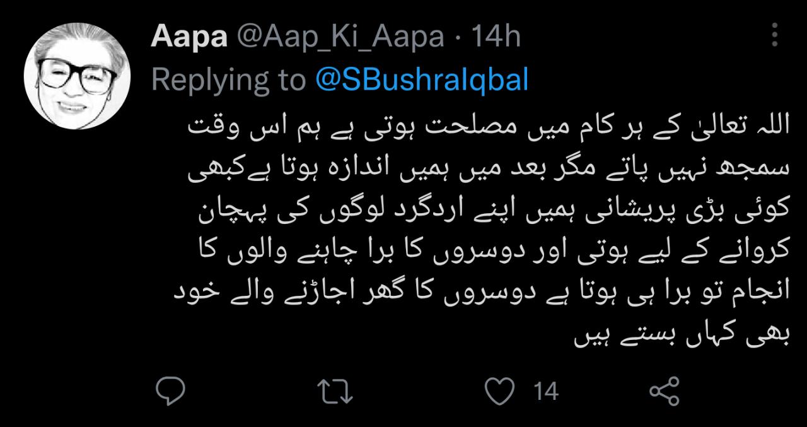
Task: View the like count 14
Action: 546,392
